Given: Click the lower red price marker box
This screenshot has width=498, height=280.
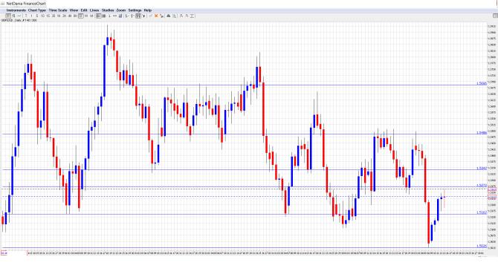Looking at the screenshot, I should (492, 197).
